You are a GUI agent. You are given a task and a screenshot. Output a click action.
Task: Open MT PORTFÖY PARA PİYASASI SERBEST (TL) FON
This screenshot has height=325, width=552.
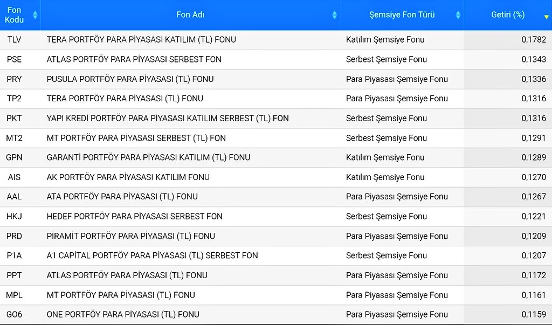pyautogui.click(x=136, y=137)
